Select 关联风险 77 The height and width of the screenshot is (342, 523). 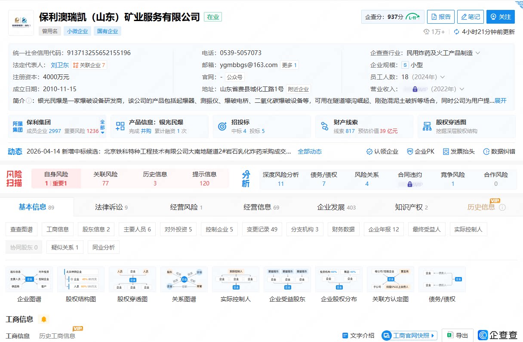point(105,179)
